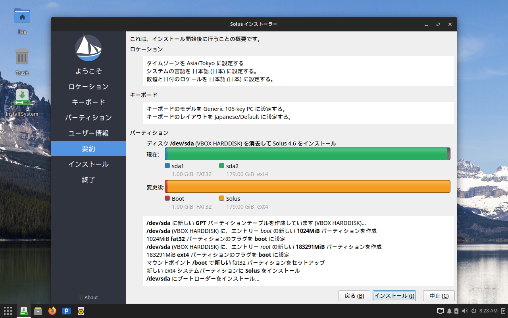This screenshot has height=318, width=508.
Task: Maximize the Solus installer window
Action: click(438, 24)
